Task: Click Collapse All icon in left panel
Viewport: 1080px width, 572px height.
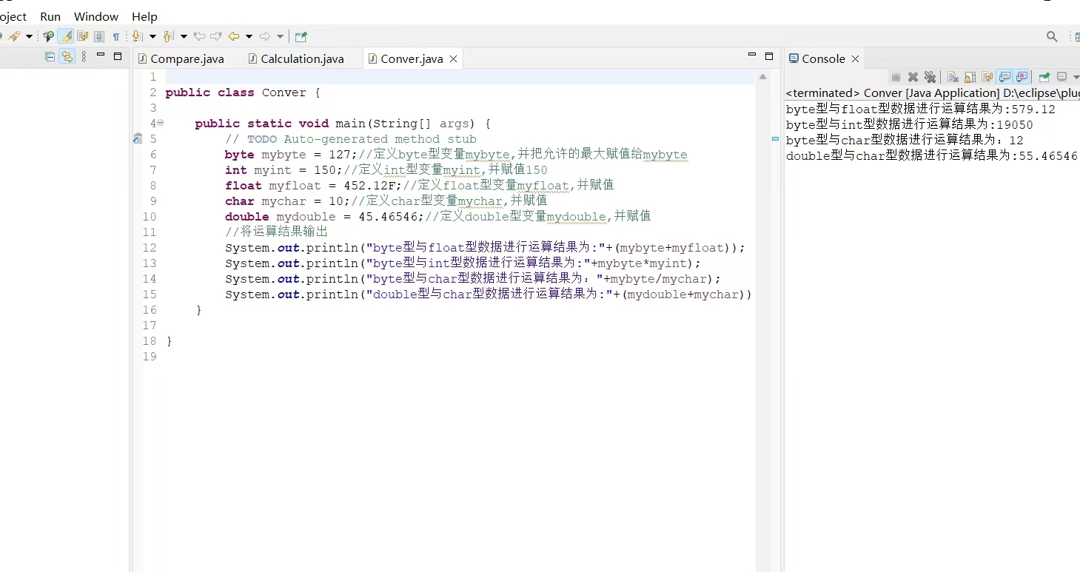Action: tap(50, 56)
